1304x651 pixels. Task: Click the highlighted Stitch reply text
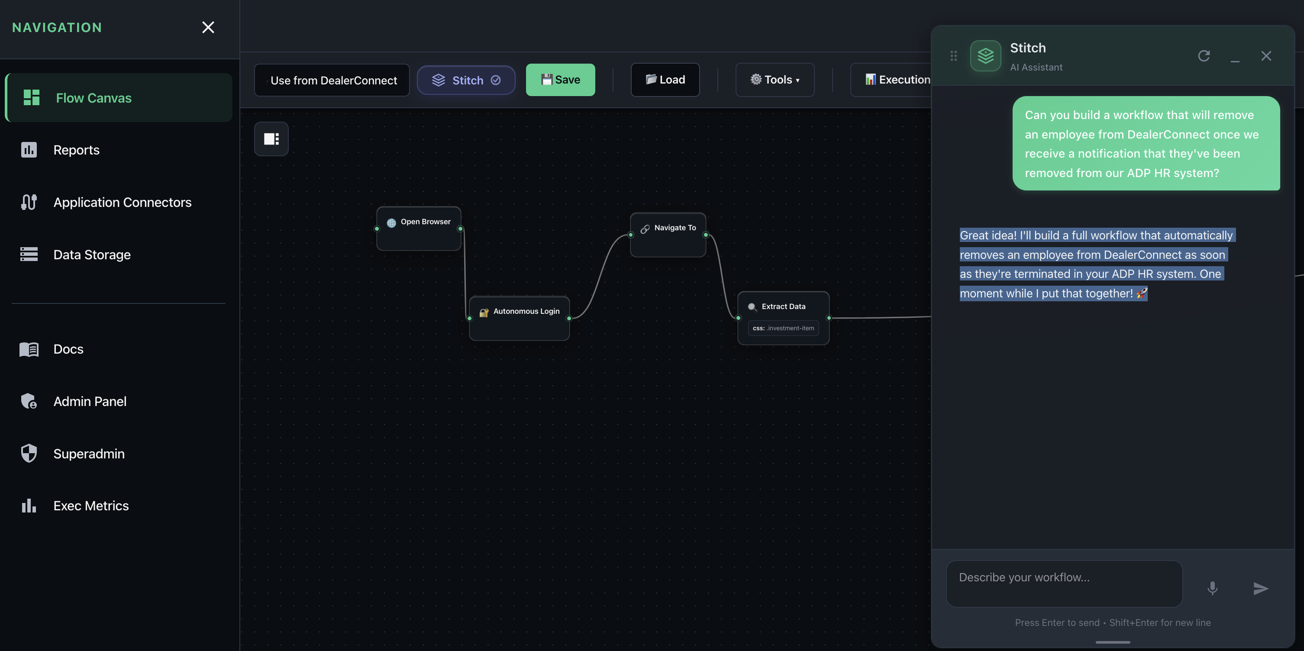(1097, 264)
